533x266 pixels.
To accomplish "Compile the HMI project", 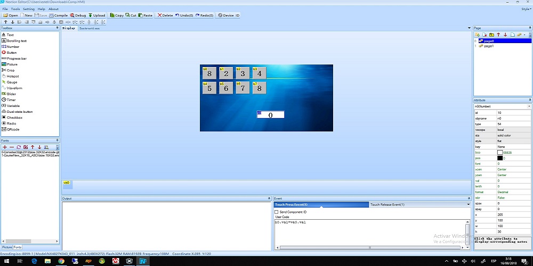I will [59, 15].
